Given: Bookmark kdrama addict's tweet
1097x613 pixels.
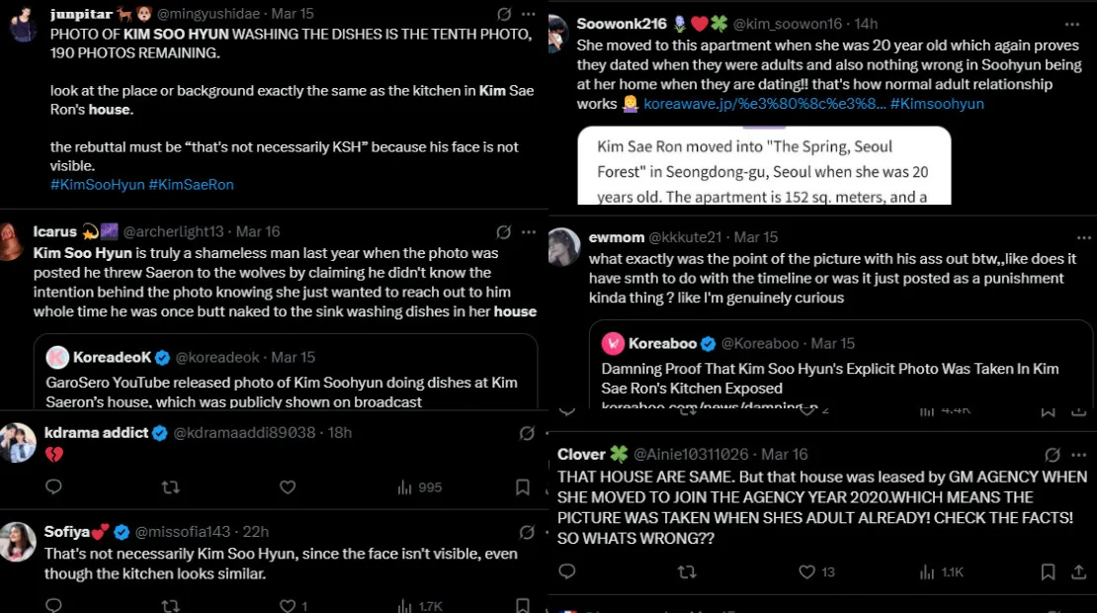Looking at the screenshot, I should tap(523, 486).
